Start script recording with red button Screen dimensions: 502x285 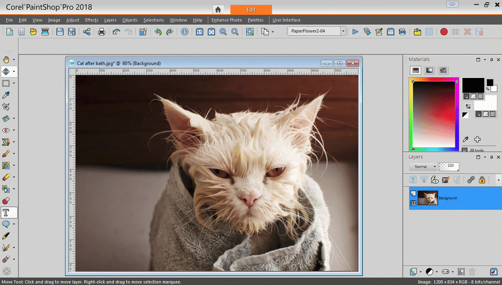(x=444, y=32)
